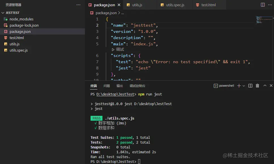The image size is (274, 164).
Task: Split the terminal panel
Action: pyautogui.click(x=250, y=86)
